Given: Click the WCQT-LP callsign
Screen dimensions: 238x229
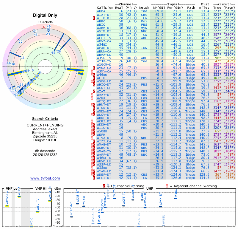Looking at the screenshot, I should click(x=104, y=88).
